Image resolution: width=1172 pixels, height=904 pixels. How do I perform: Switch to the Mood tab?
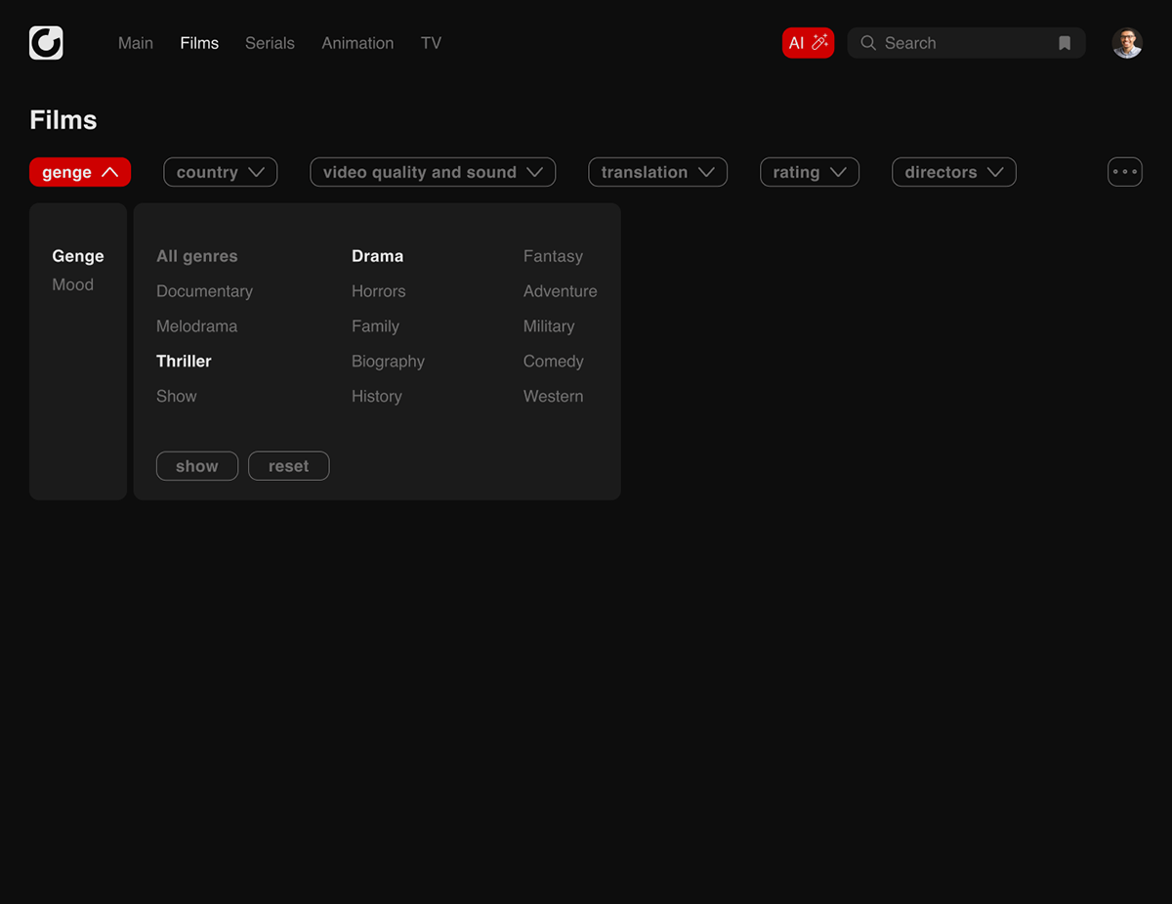point(73,284)
